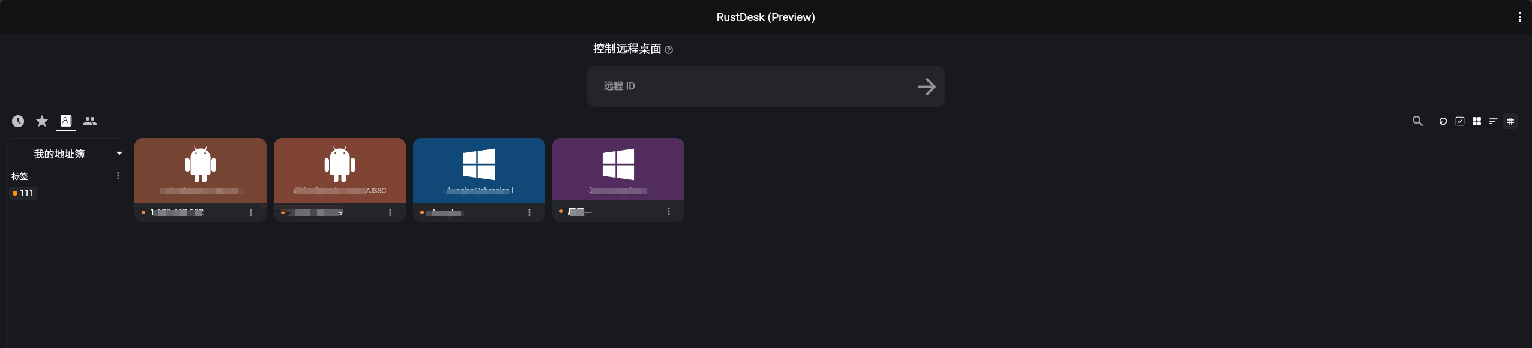Viewport: 1532px width, 348px height.
Task: Refresh the address book list
Action: tap(1443, 121)
